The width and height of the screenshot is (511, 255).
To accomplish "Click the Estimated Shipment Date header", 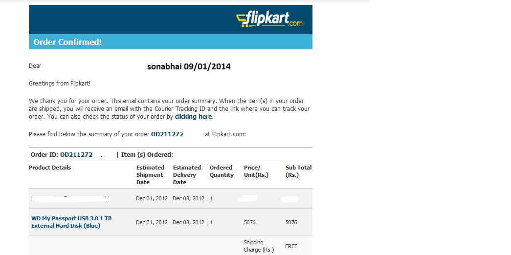I will pos(150,175).
